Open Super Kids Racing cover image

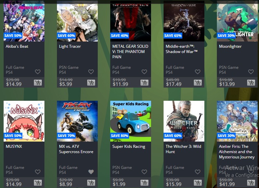click(131, 121)
